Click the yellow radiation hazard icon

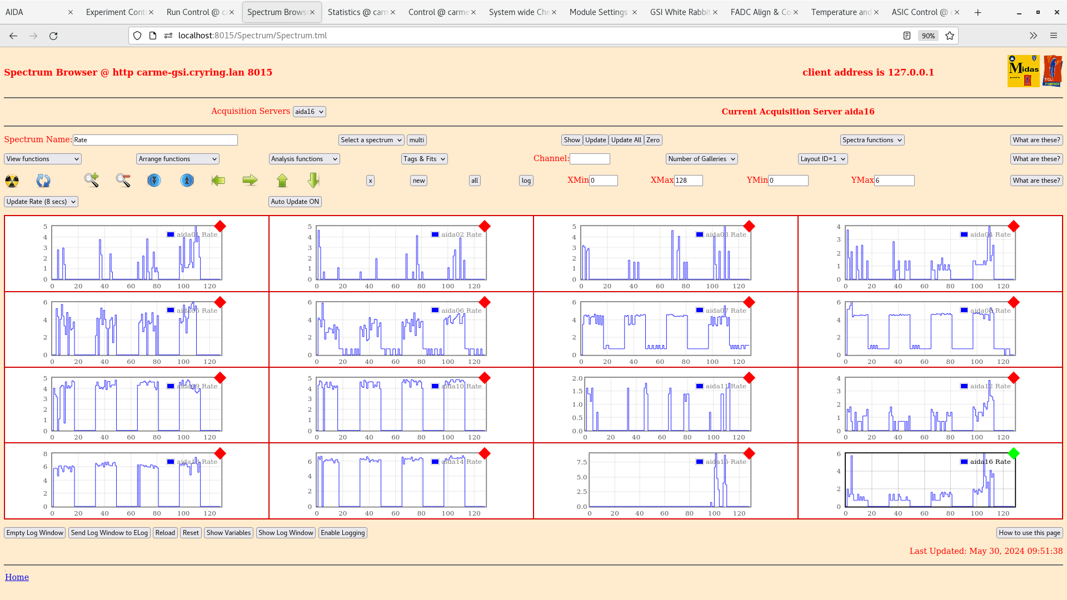coord(12,181)
